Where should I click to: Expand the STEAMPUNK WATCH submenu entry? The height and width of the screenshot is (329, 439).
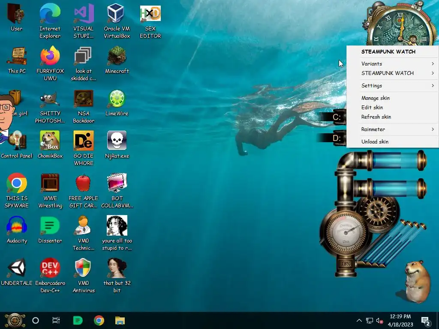point(393,73)
